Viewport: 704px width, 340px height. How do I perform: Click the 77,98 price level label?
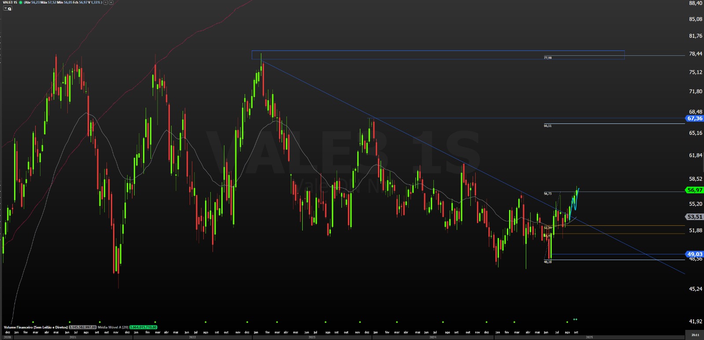pos(547,58)
